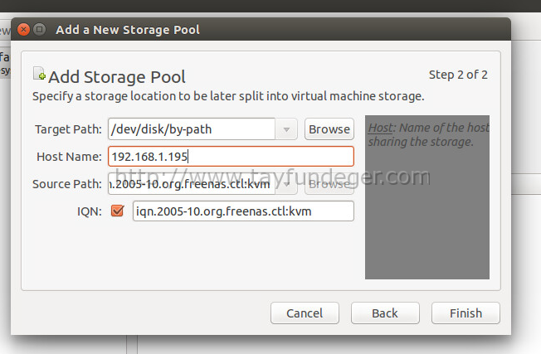Open the Target Path dropdown arrow

286,129
